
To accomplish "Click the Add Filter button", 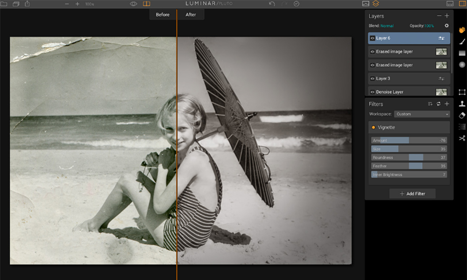I will click(x=412, y=194).
